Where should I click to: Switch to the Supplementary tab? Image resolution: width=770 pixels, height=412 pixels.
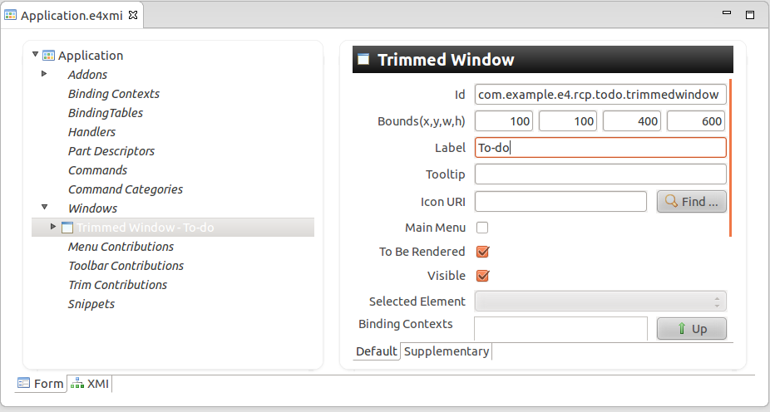click(x=447, y=351)
